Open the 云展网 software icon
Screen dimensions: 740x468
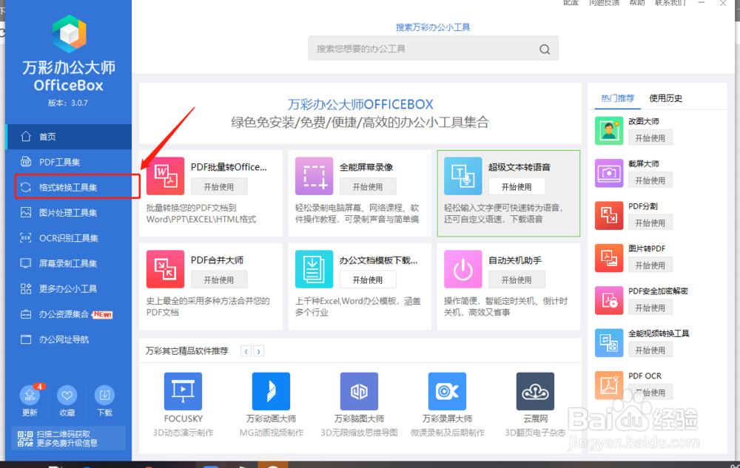535,391
